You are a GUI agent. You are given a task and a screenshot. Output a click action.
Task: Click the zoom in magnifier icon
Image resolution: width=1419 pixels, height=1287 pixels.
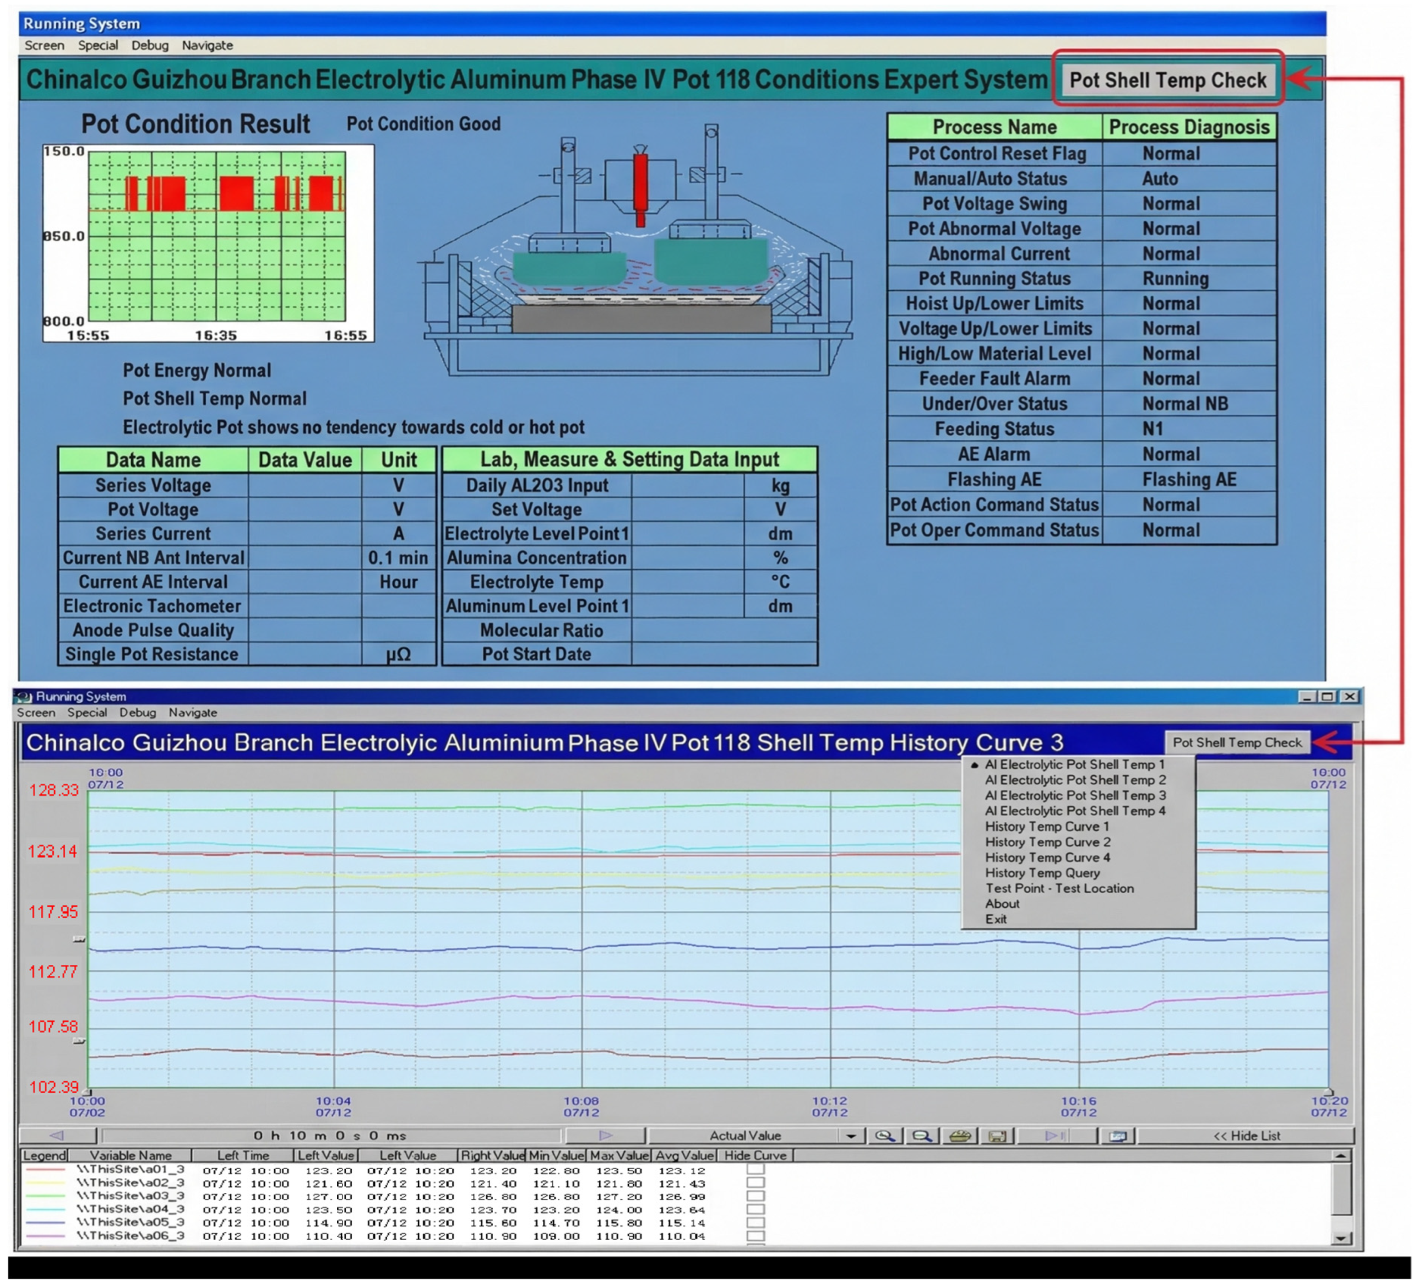pos(885,1136)
